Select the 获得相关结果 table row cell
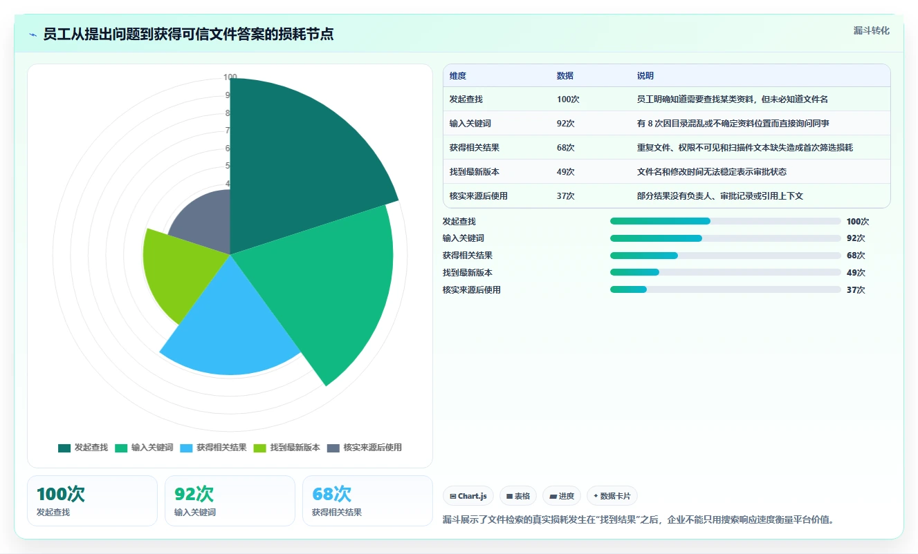918x554 pixels. 475,148
